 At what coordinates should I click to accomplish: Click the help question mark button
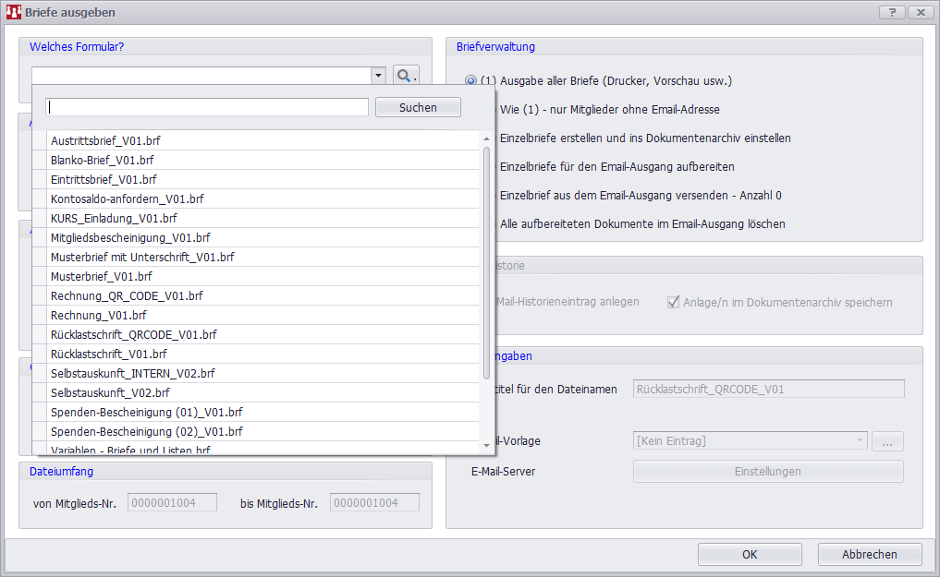click(x=891, y=12)
